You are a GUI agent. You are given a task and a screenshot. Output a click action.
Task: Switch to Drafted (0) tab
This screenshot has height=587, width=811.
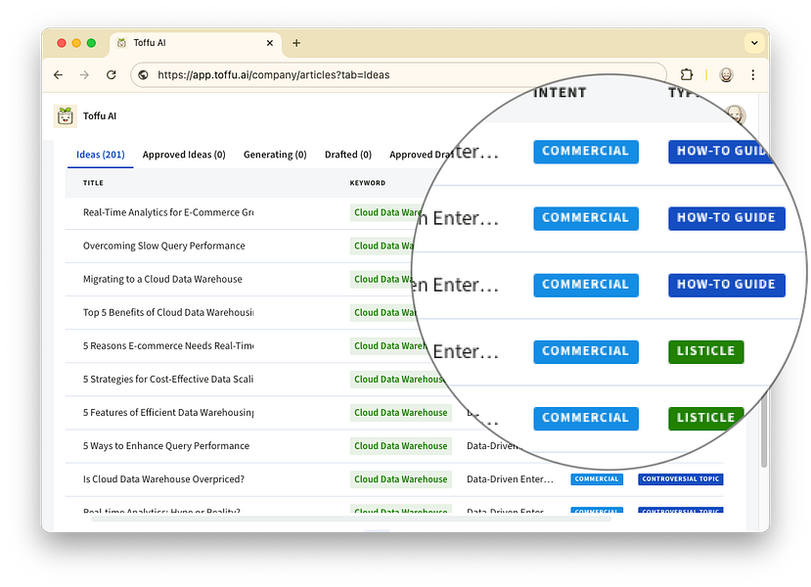coord(348,155)
